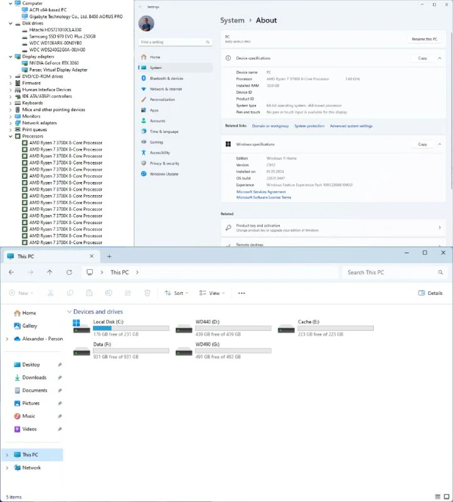Screen dimensions: 453x502
Task: Open Gallery in the navigation pane
Action: (x=29, y=326)
